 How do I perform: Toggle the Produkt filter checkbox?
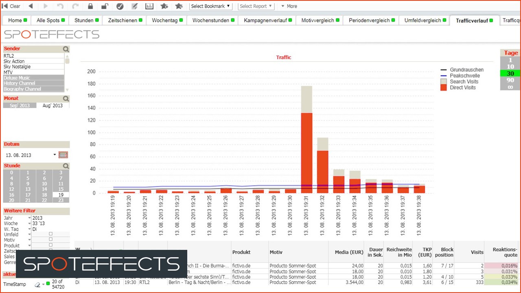click(50, 245)
